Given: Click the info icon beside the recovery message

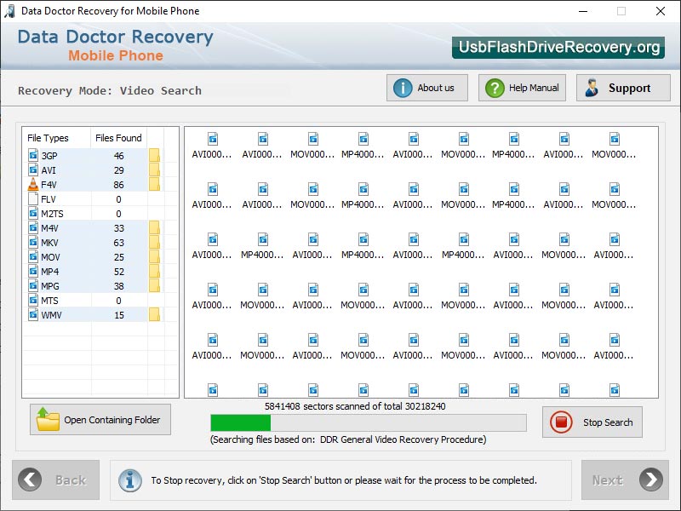Looking at the screenshot, I should pos(129,480).
